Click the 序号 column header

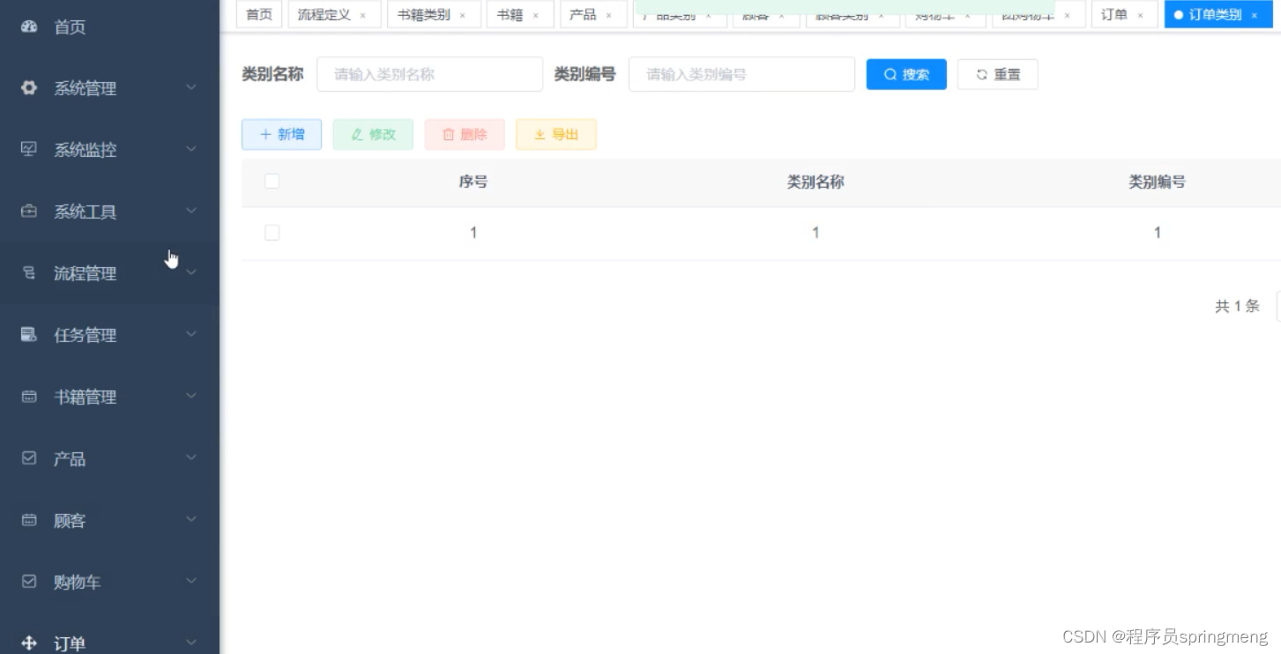pos(473,182)
